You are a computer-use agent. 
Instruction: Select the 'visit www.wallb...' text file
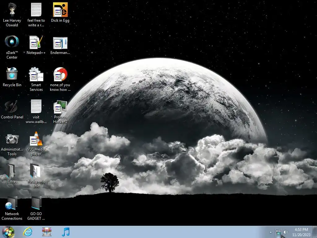point(36,111)
